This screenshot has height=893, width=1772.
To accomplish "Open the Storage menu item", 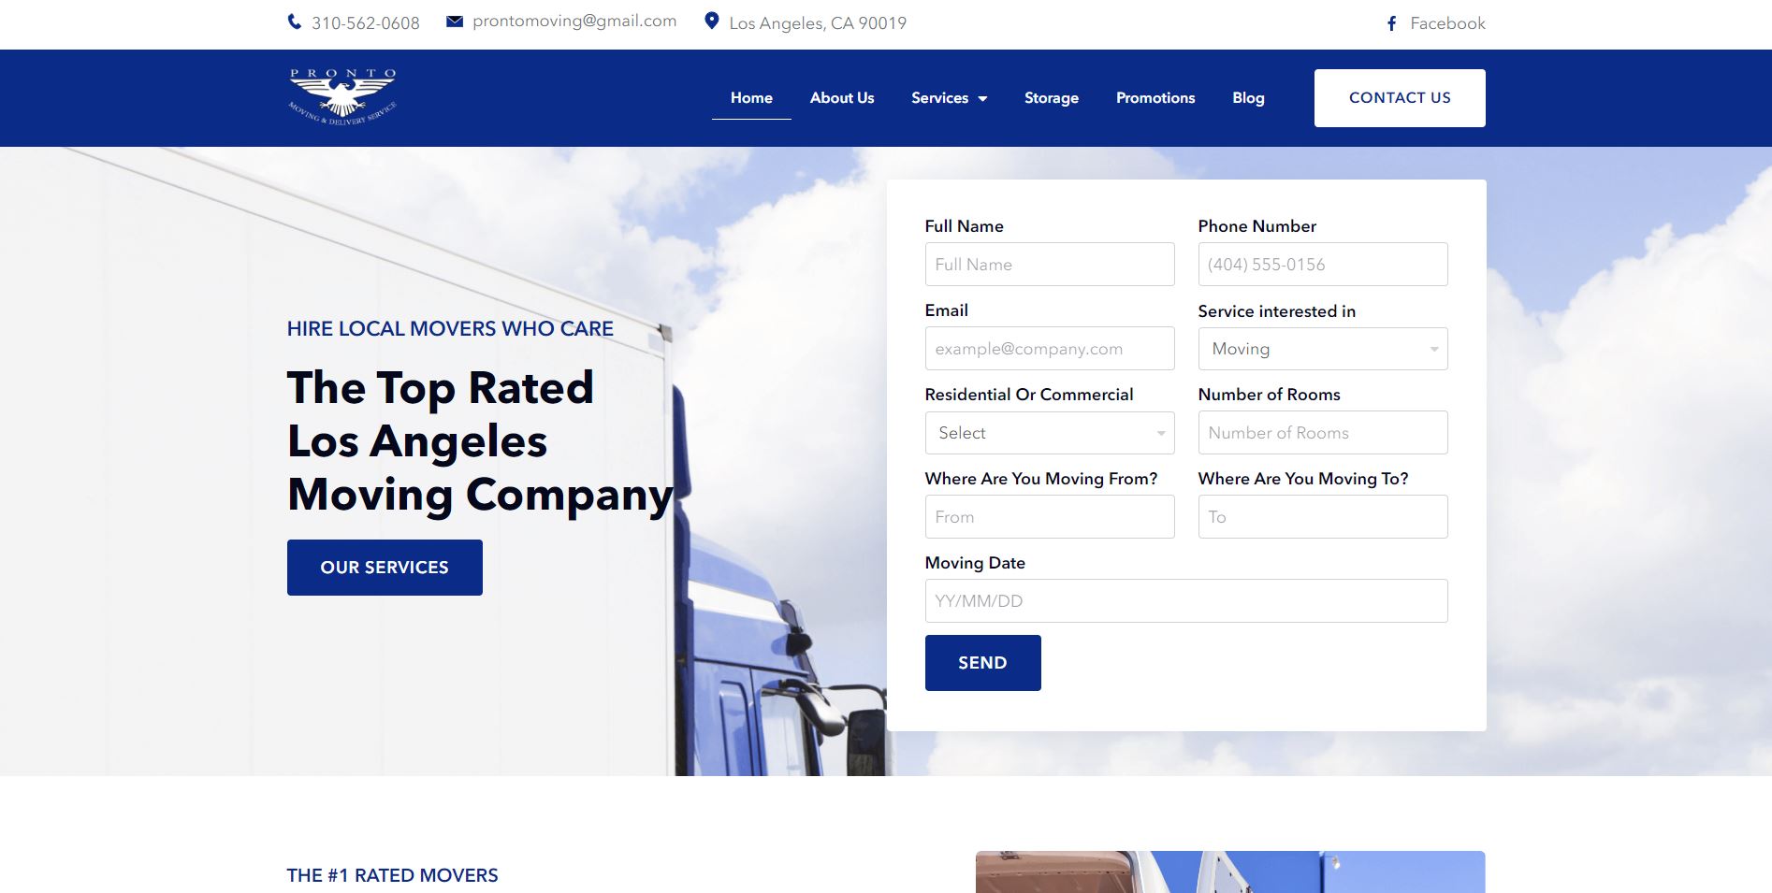I will pyautogui.click(x=1051, y=97).
